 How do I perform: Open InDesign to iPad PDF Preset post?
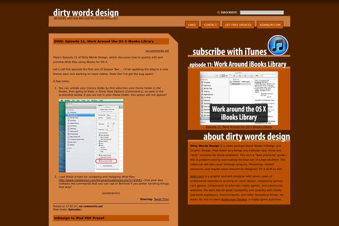(79, 218)
